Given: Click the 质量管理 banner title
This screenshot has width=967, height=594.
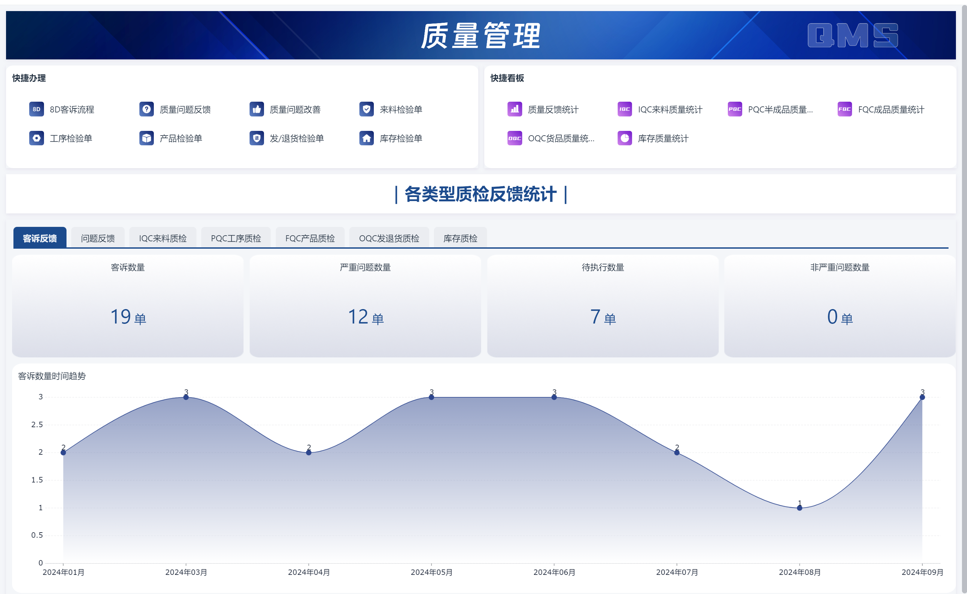Looking at the screenshot, I should [480, 35].
